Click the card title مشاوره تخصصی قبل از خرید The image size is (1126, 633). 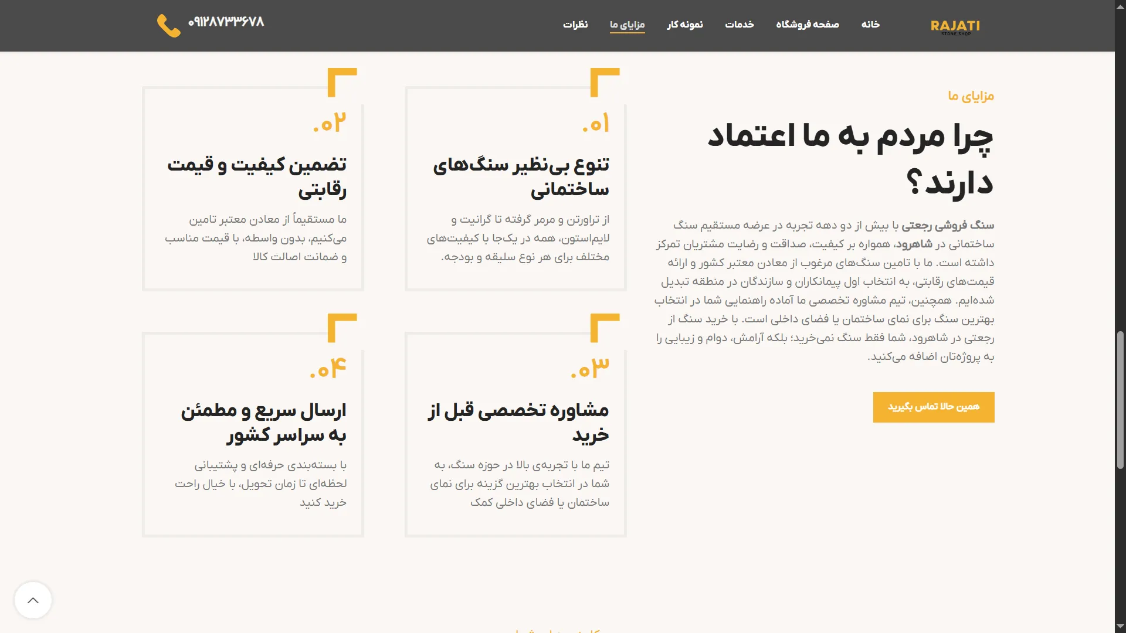click(518, 422)
